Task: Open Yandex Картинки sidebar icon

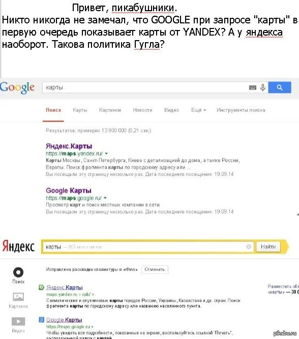Action: pyautogui.click(x=18, y=297)
